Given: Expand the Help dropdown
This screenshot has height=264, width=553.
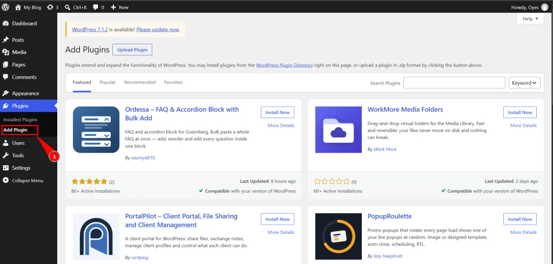Looking at the screenshot, I should 530,19.
